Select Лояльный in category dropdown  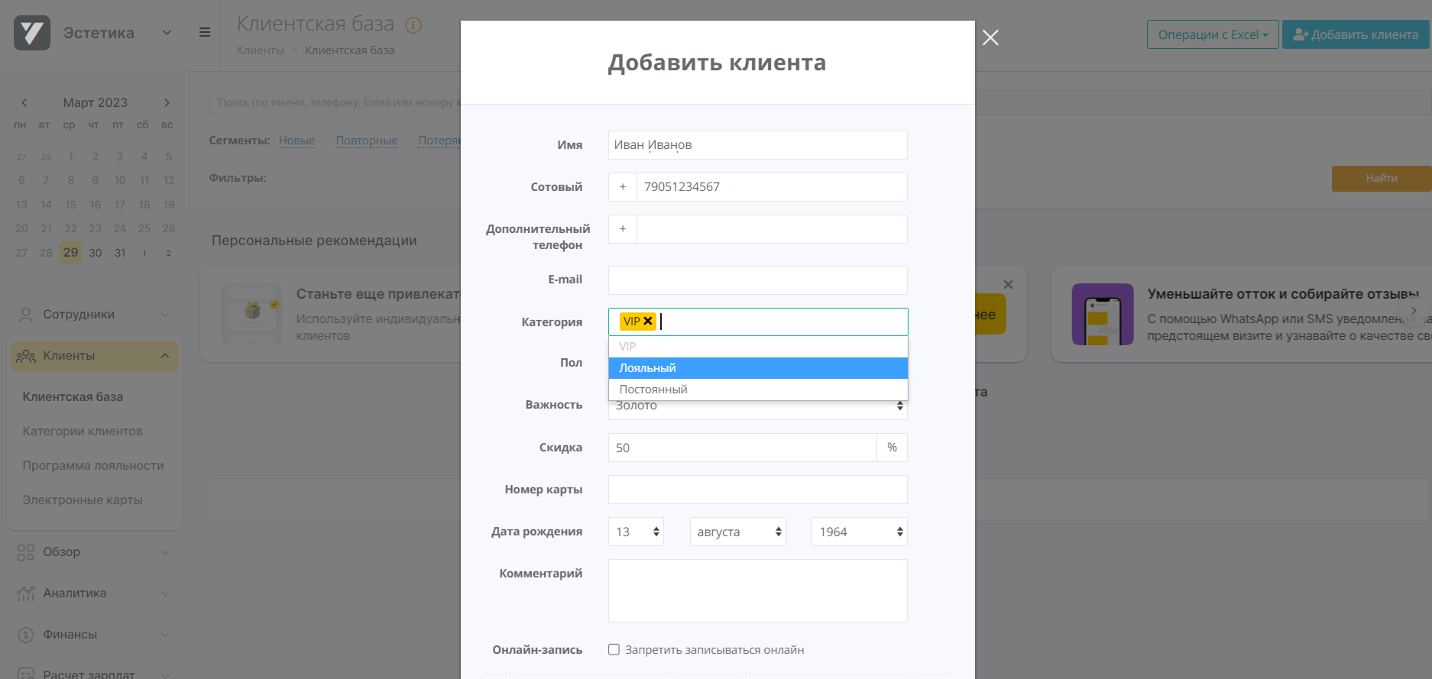757,368
